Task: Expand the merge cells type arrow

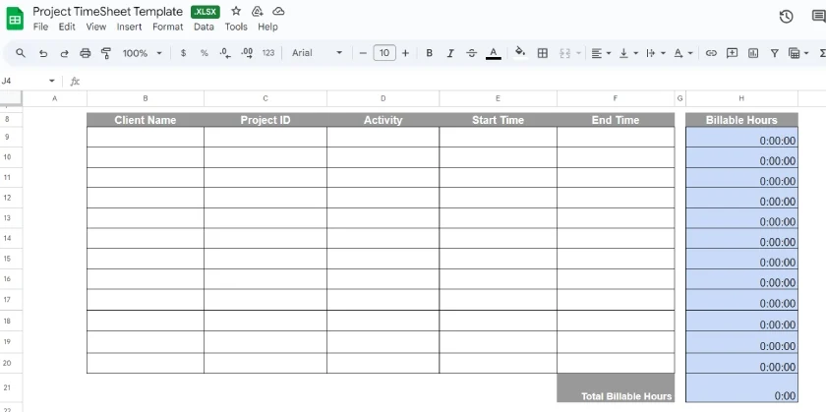Action: pos(578,53)
